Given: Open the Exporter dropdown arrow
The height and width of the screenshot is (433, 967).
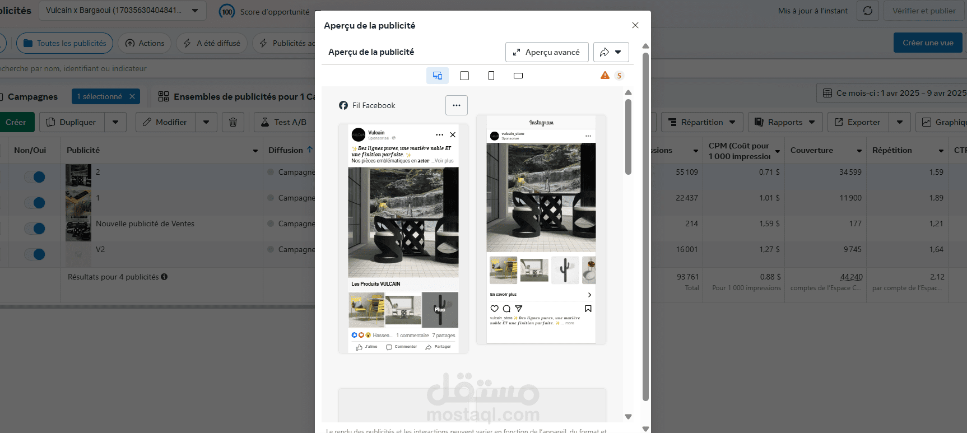Looking at the screenshot, I should click(900, 122).
